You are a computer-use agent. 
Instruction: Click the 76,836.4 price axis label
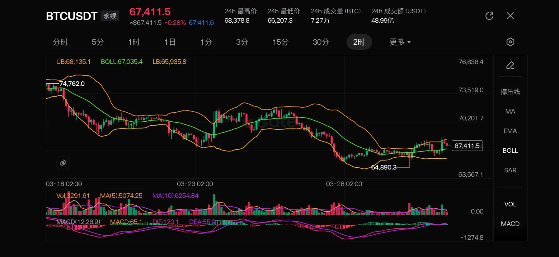pos(471,62)
